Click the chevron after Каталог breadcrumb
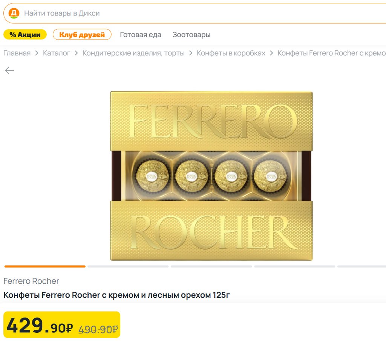 coord(76,53)
